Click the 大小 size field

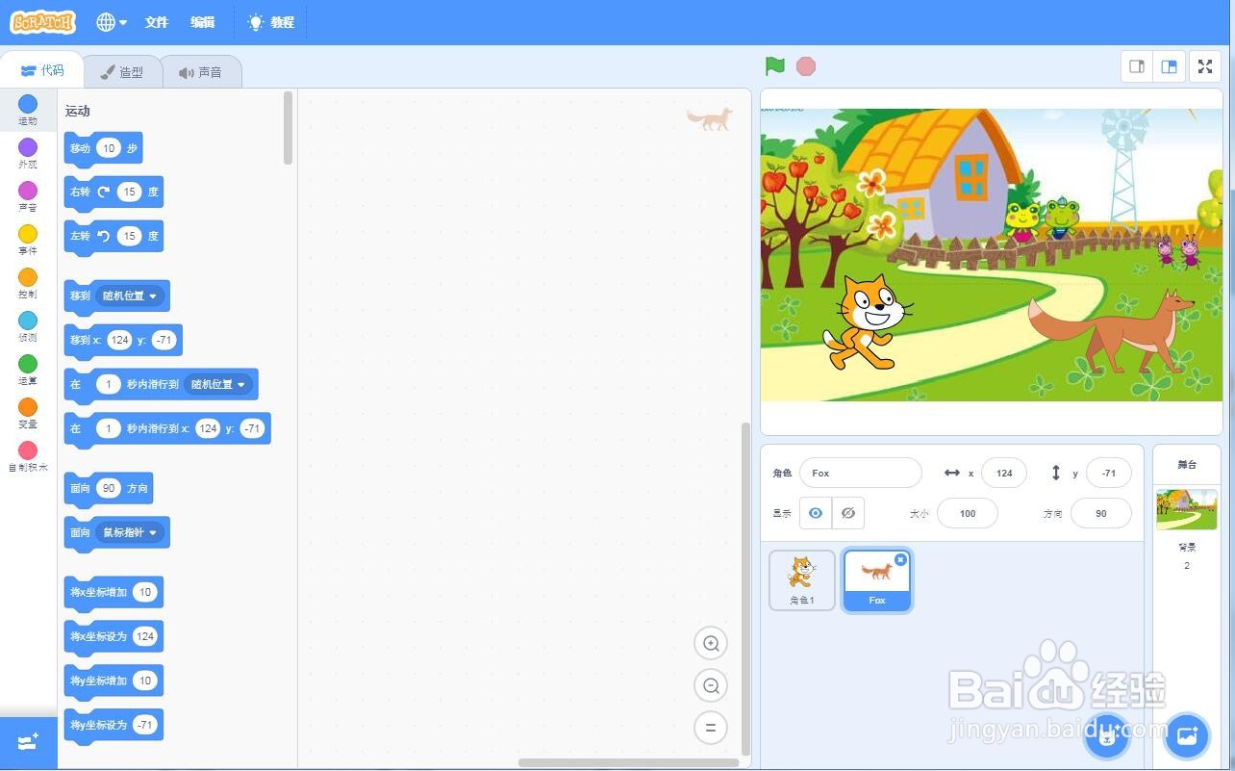968,513
